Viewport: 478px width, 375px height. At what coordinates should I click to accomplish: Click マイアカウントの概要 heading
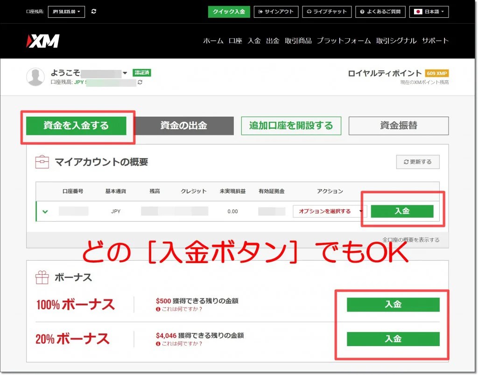coord(101,162)
